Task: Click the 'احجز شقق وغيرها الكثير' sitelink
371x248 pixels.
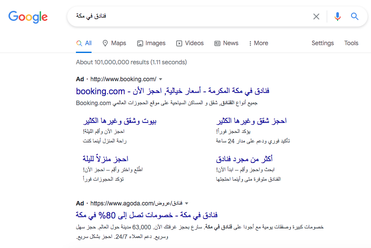Action: pyautogui.click(x=251, y=121)
